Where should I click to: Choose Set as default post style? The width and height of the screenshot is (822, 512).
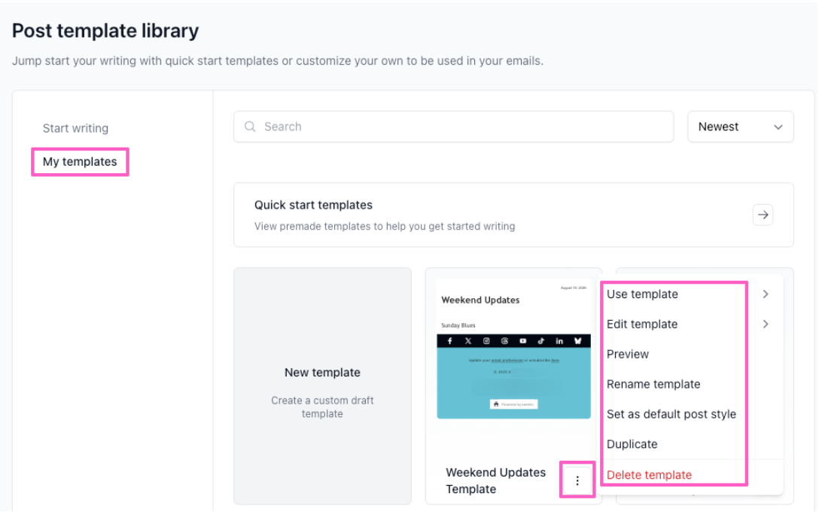click(671, 414)
